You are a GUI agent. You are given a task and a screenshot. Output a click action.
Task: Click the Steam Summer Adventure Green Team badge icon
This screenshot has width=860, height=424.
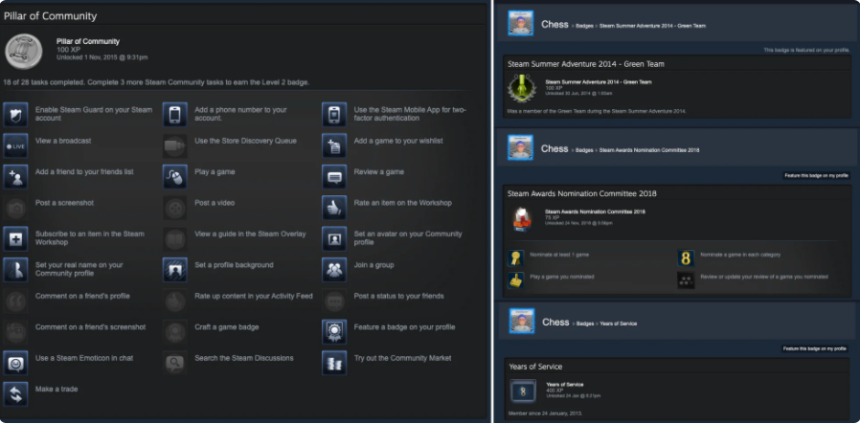522,88
